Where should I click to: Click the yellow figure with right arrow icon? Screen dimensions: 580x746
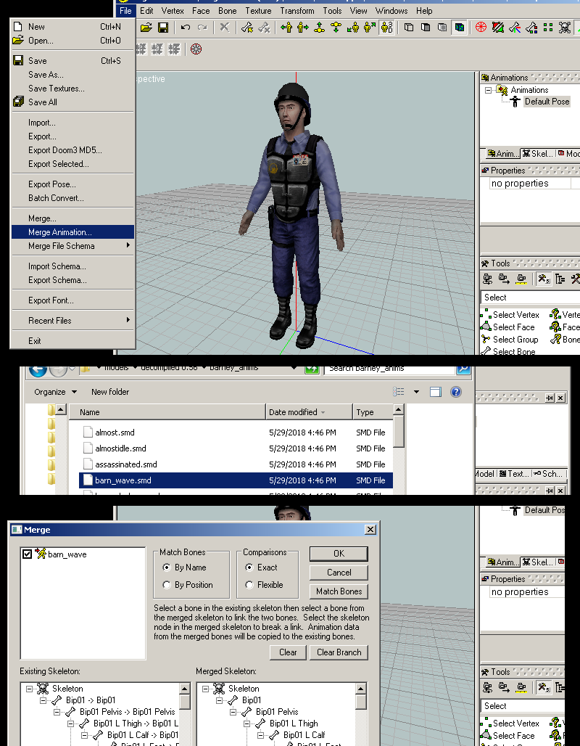303,28
